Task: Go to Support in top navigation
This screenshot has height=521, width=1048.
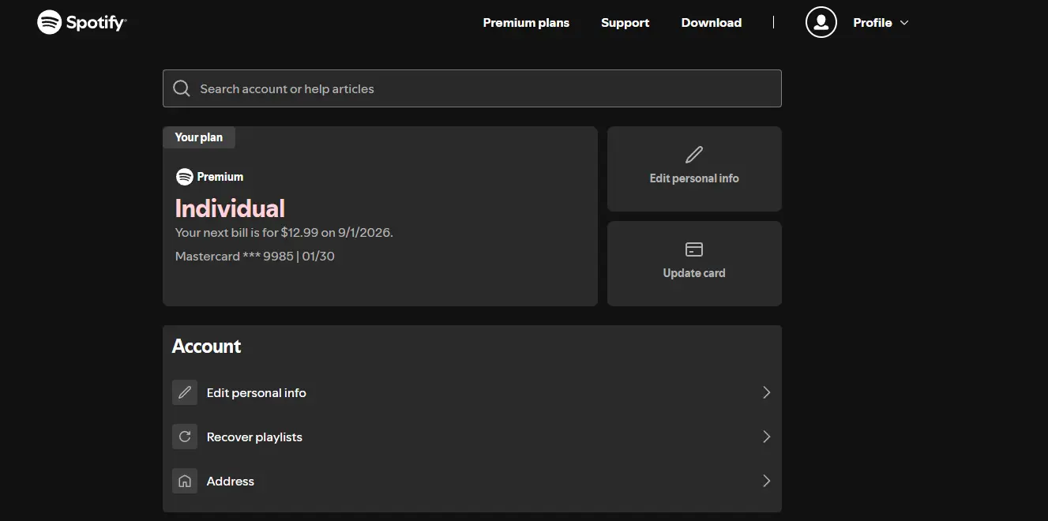Action: coord(625,23)
